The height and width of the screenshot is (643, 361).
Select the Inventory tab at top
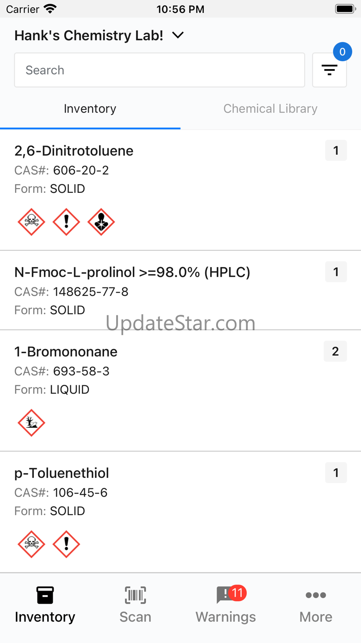pyautogui.click(x=90, y=109)
